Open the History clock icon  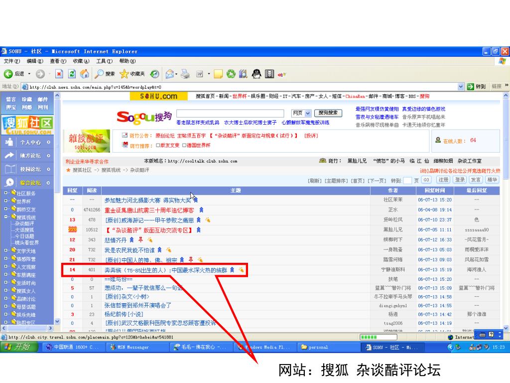click(154, 74)
